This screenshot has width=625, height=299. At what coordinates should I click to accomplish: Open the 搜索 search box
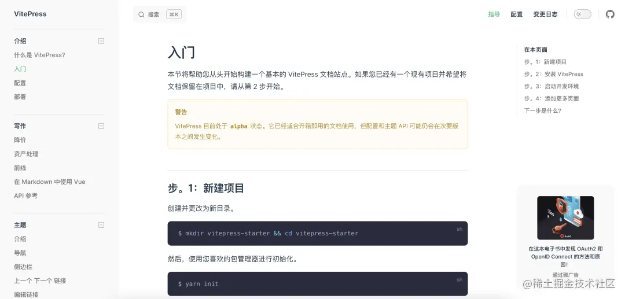pos(160,14)
